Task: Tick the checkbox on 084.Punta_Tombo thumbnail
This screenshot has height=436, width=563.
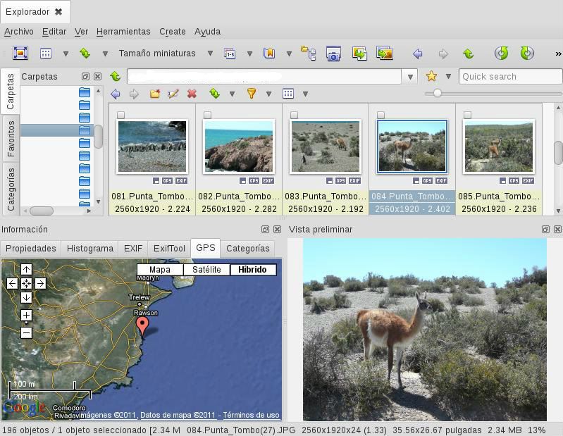Action: 381,115
